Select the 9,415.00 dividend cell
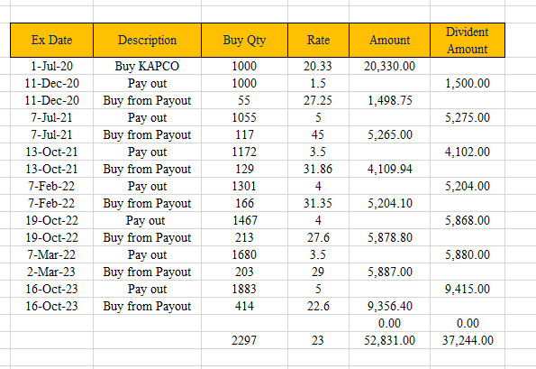This screenshot has height=369, width=536. pos(468,289)
